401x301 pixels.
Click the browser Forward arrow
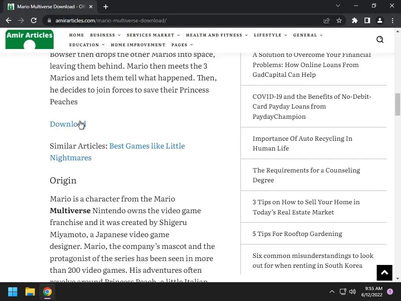[x=21, y=20]
